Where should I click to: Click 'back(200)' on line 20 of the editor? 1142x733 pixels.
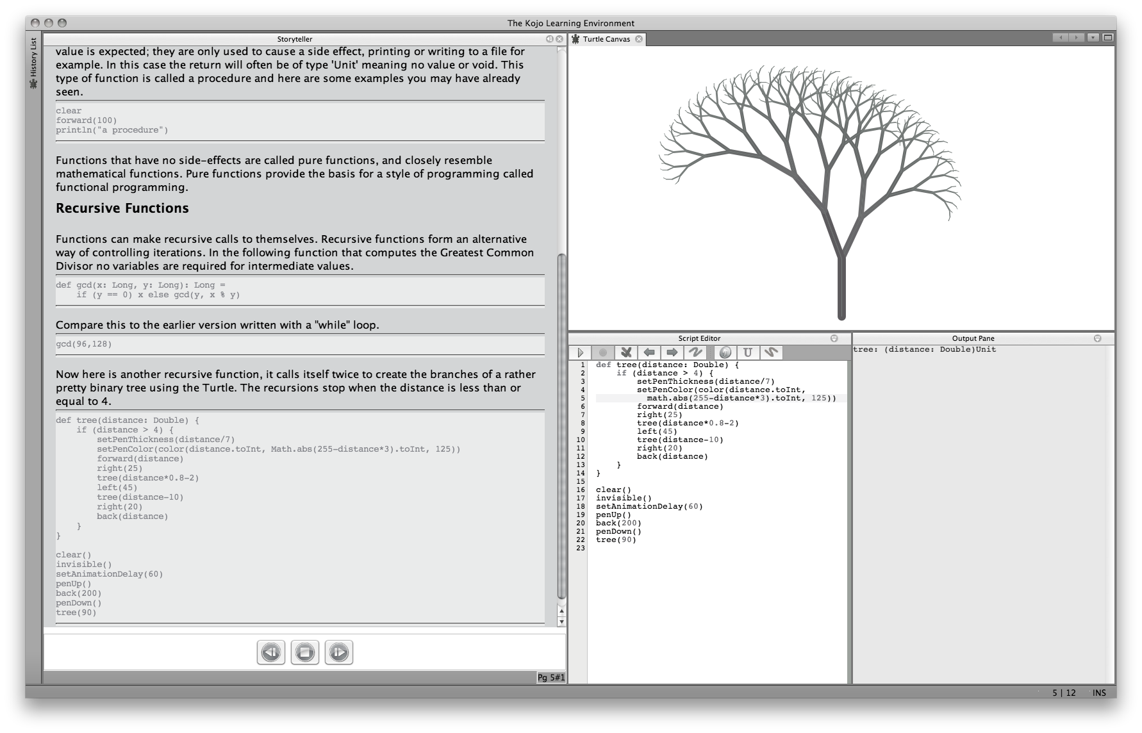618,523
